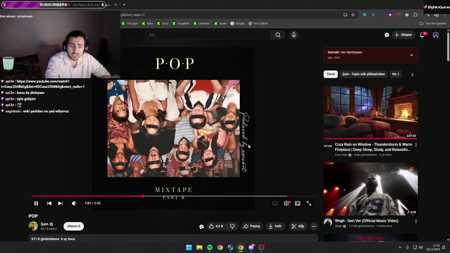
Task: Open the rufi yayın bookmark
Action: coord(129,24)
